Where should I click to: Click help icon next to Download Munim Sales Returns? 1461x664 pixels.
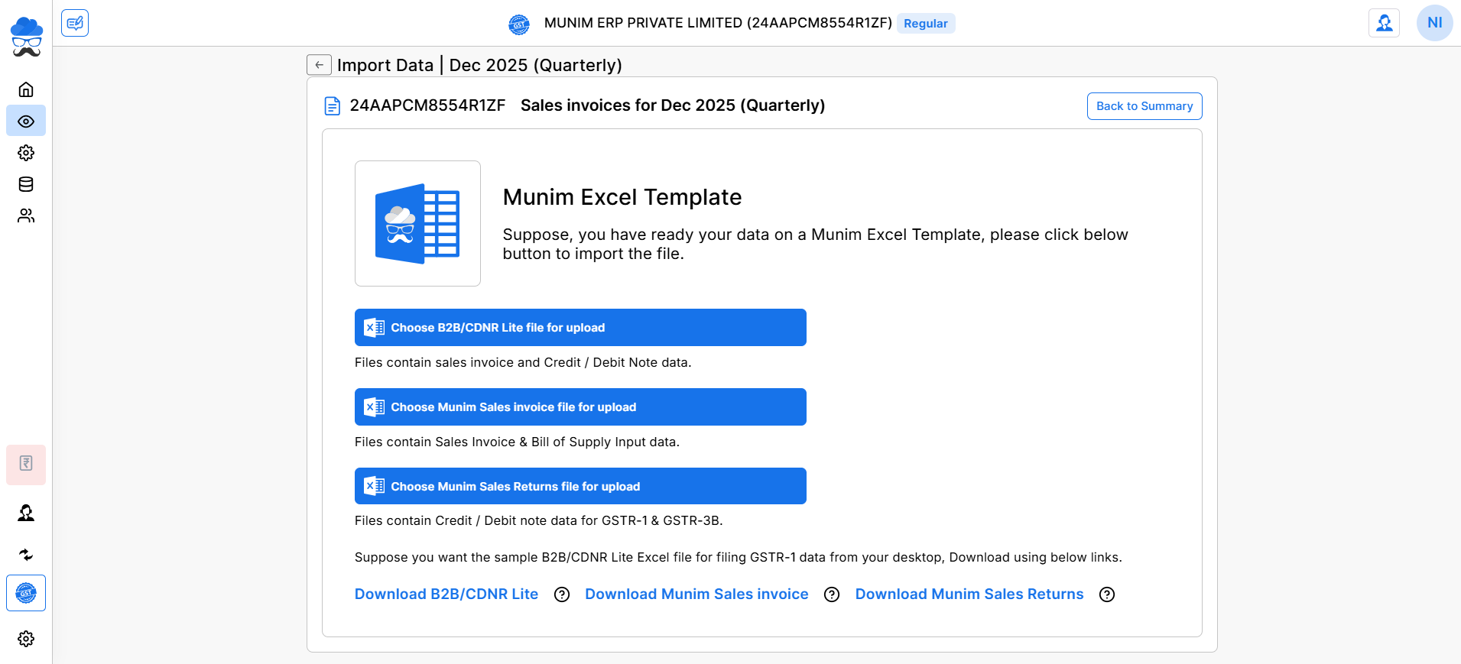coord(1106,594)
